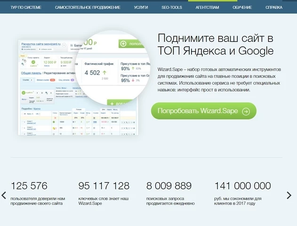Click the руб. мы сэкономили caption
The width and height of the screenshot is (297, 226).
tap(238, 201)
